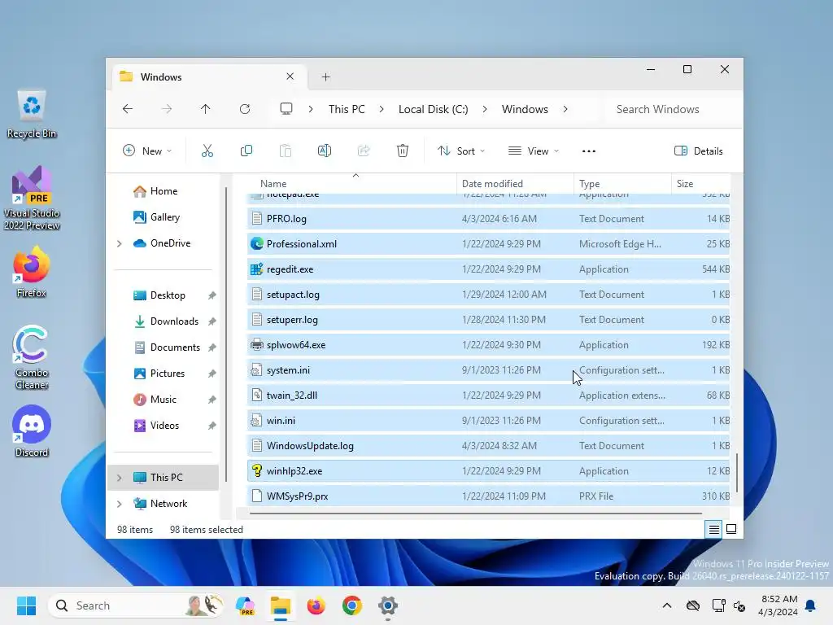
Task: Click the Delete trash can icon
Action: 403,151
